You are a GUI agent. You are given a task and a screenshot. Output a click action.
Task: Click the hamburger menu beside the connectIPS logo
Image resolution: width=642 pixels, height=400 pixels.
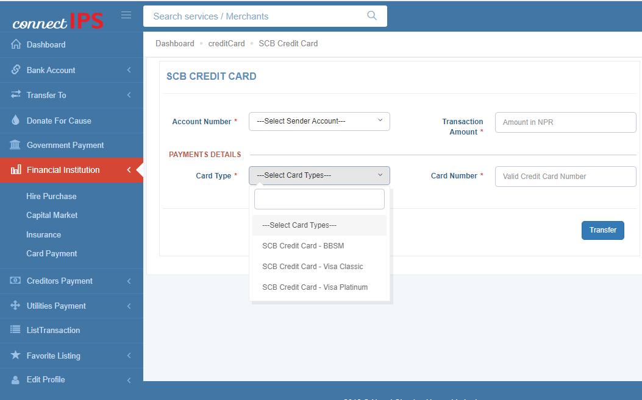coord(126,15)
